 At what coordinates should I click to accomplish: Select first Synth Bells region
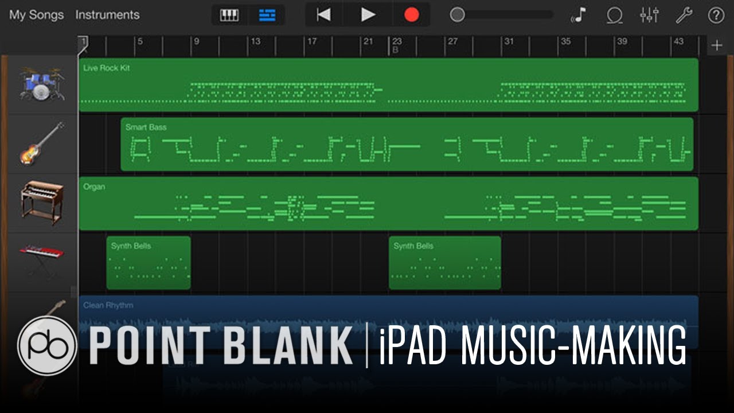(149, 263)
